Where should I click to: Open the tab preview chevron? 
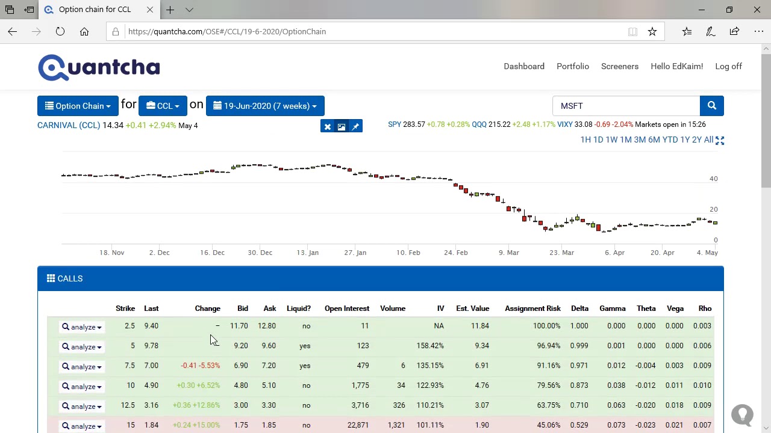click(x=189, y=10)
